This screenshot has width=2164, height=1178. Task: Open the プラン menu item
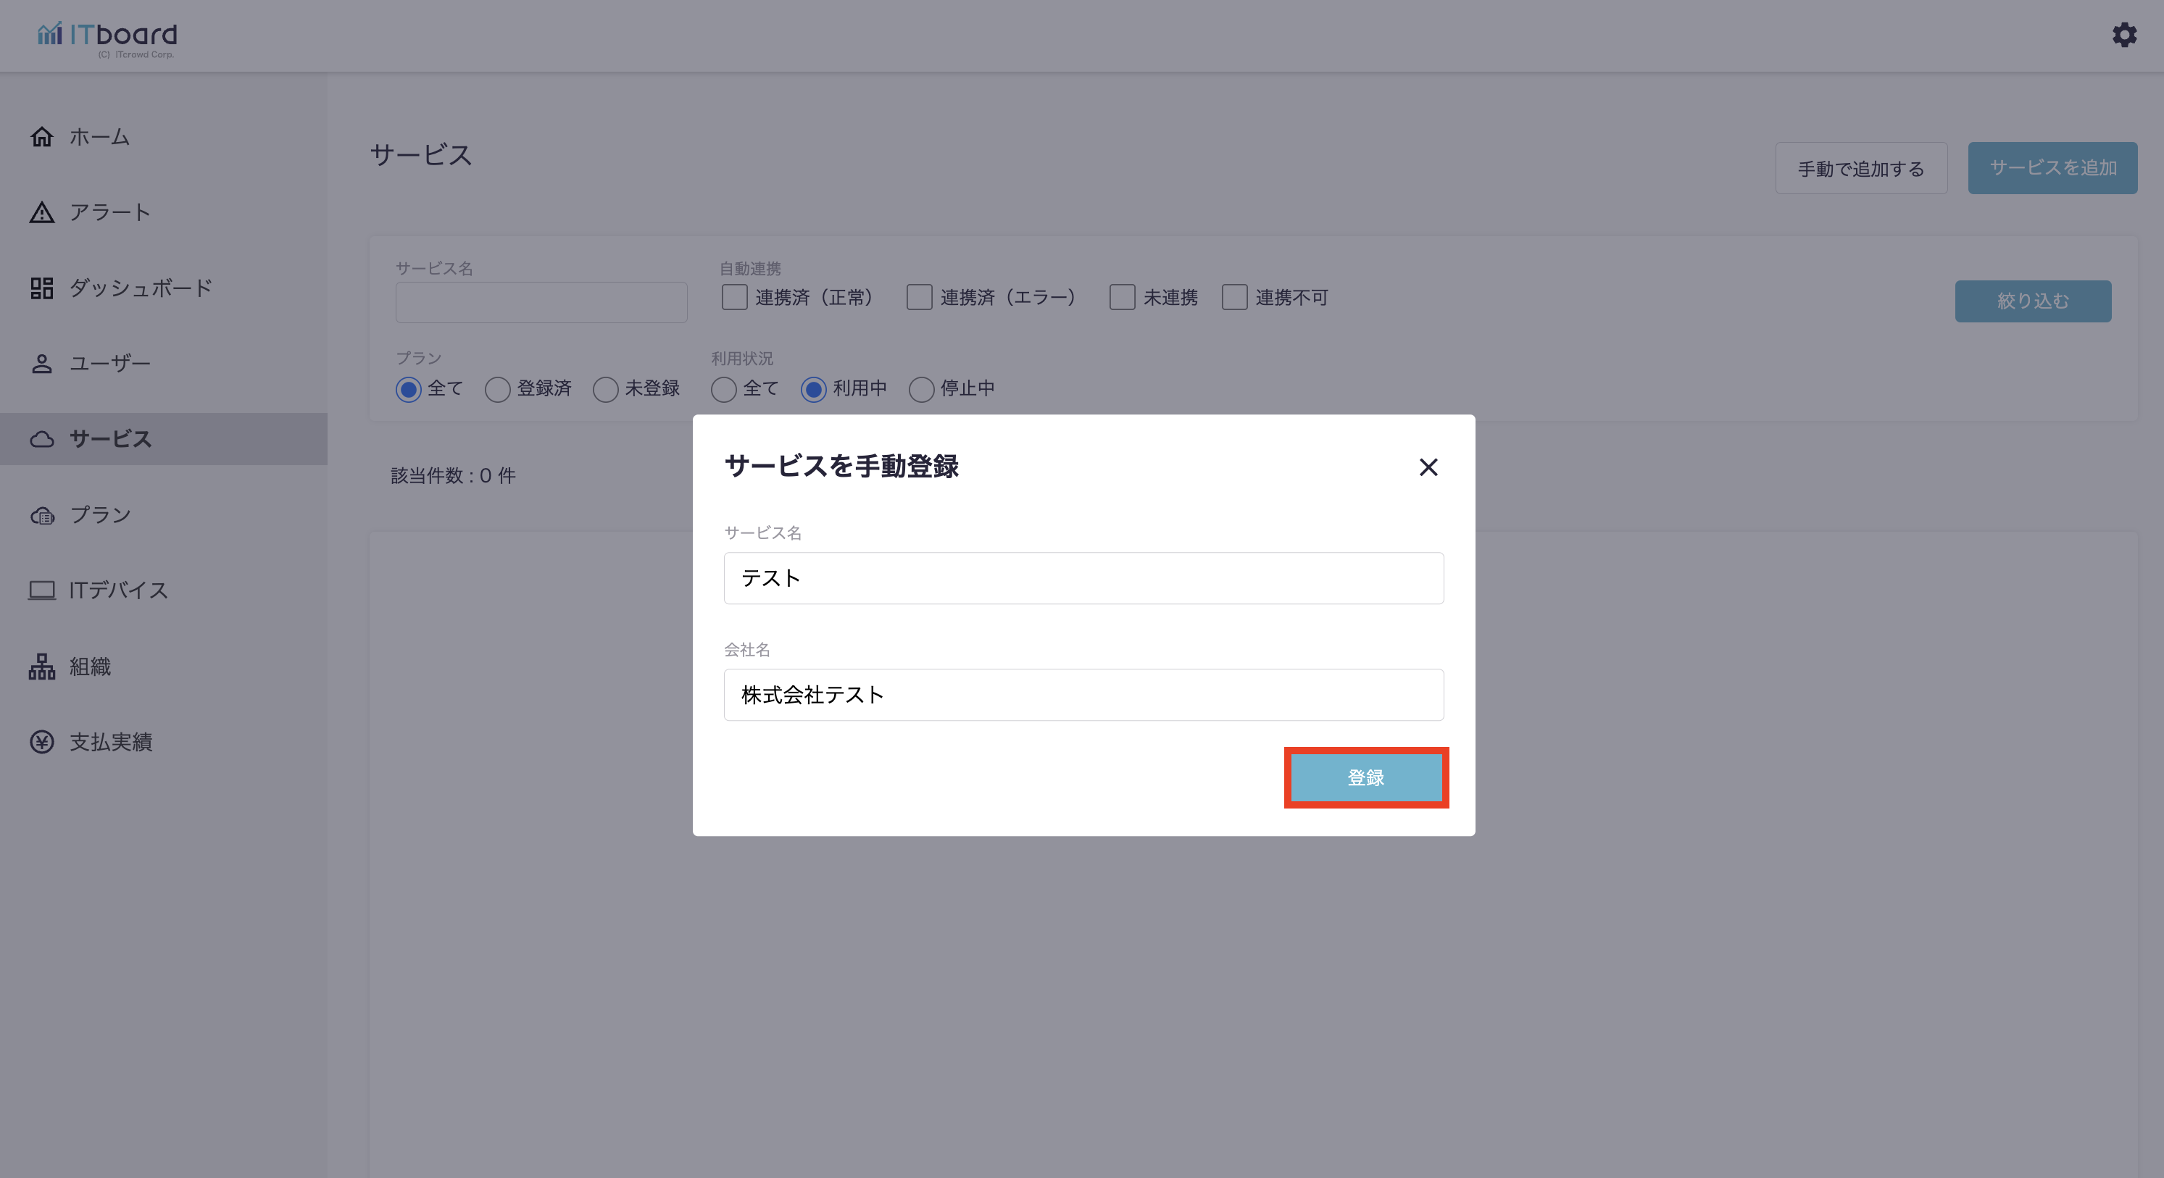click(101, 514)
